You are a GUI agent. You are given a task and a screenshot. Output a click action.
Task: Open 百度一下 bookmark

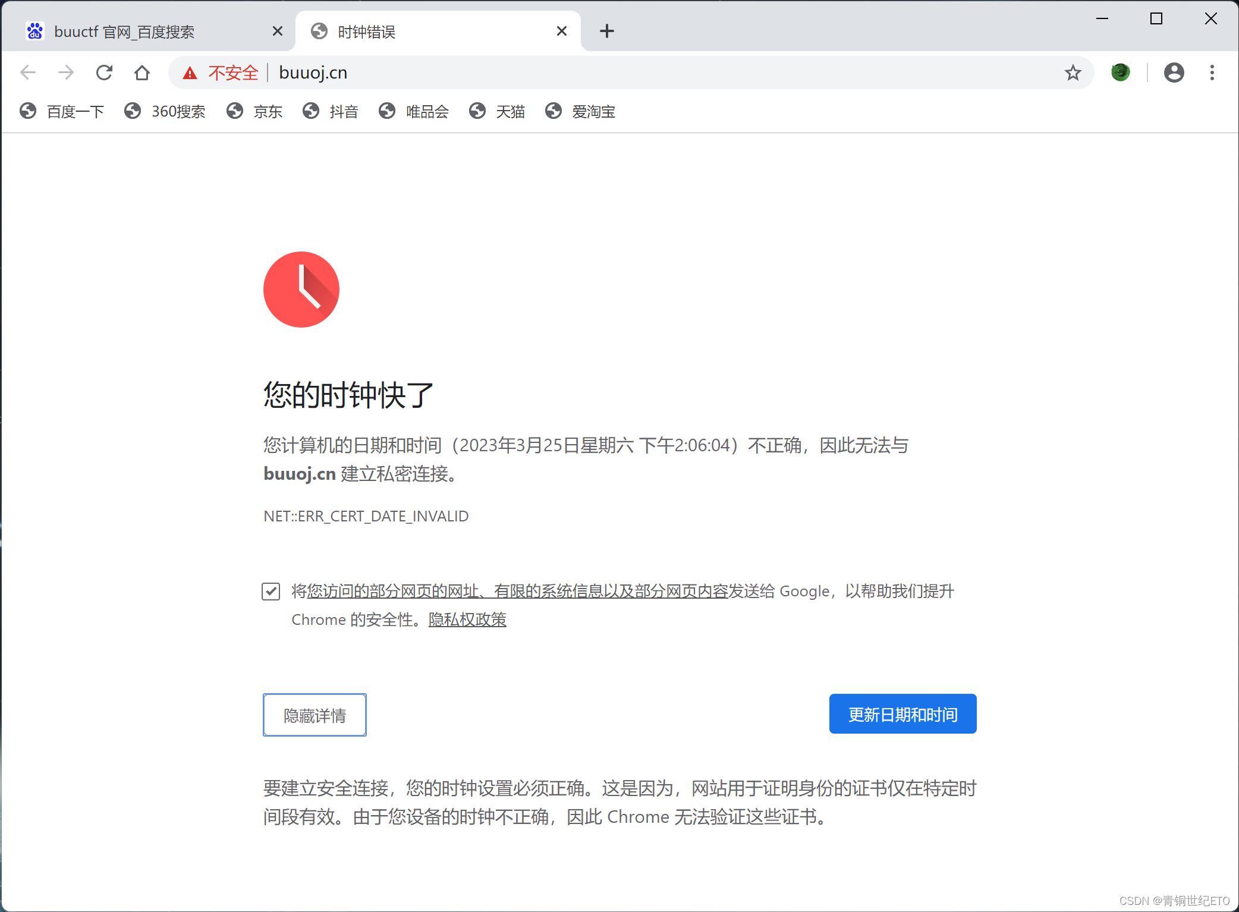coord(62,111)
